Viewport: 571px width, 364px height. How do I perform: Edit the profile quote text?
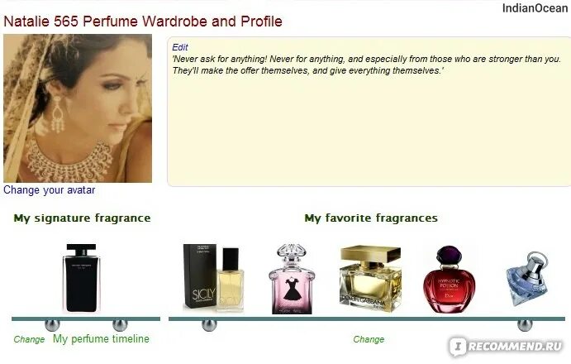pyautogui.click(x=180, y=47)
